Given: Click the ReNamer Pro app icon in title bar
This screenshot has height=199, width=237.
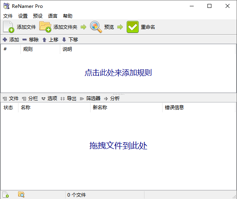Looking at the screenshot, I should coord(7,6).
